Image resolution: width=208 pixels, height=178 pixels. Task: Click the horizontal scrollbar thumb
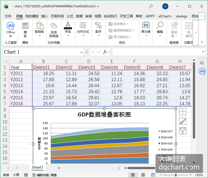(x=141, y=168)
